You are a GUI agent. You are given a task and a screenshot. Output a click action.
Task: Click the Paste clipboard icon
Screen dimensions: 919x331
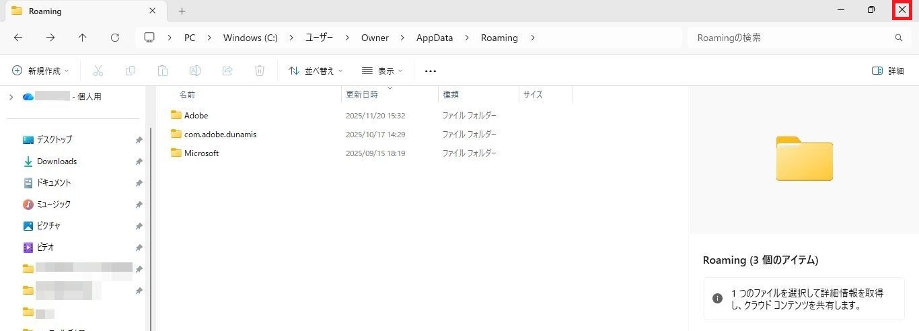click(163, 71)
